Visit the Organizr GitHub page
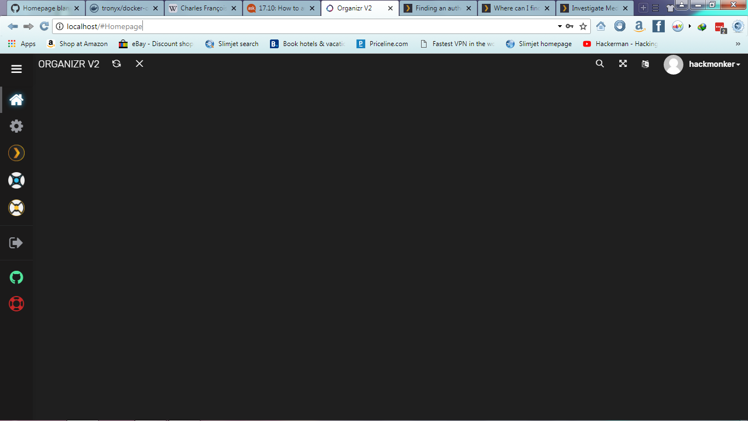 click(x=16, y=277)
